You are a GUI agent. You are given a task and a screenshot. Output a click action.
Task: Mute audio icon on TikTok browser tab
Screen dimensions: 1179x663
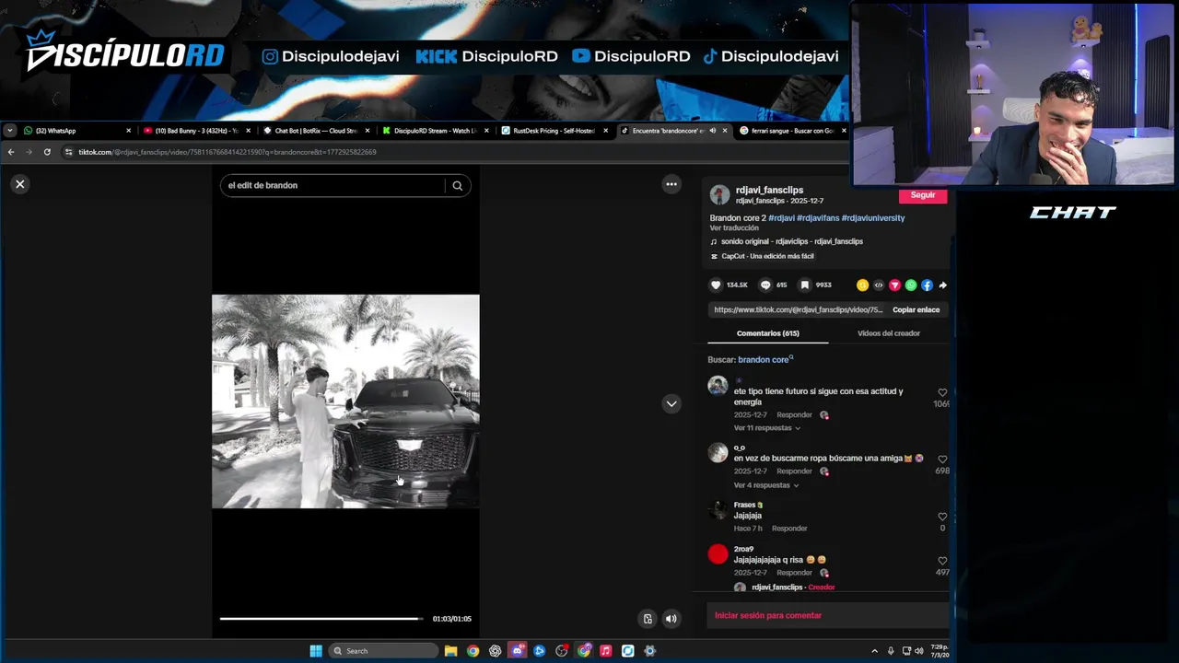tap(712, 131)
